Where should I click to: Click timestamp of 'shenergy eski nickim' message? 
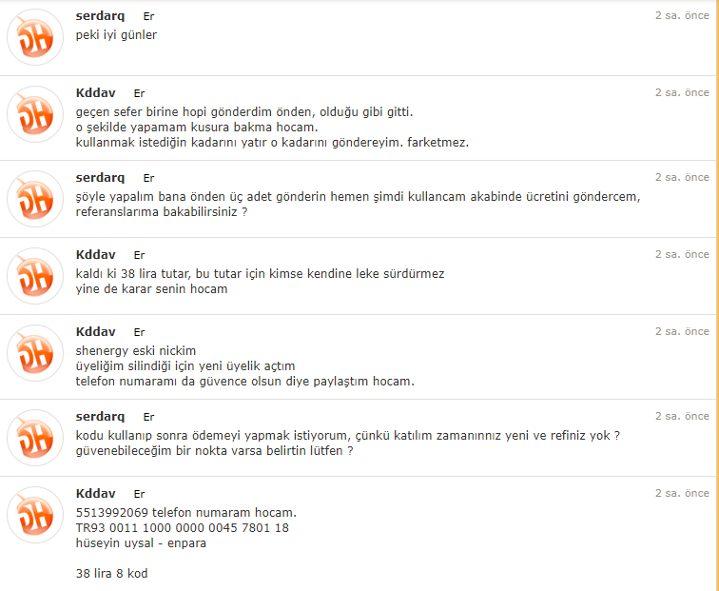coord(682,331)
